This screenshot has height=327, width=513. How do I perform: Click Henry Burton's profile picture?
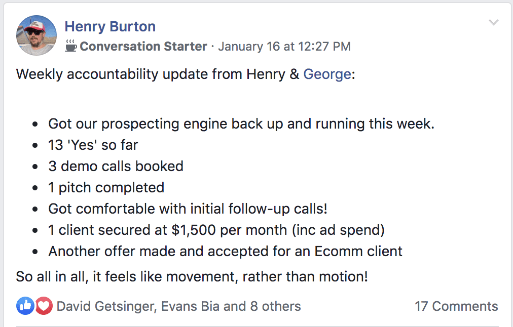click(36, 35)
